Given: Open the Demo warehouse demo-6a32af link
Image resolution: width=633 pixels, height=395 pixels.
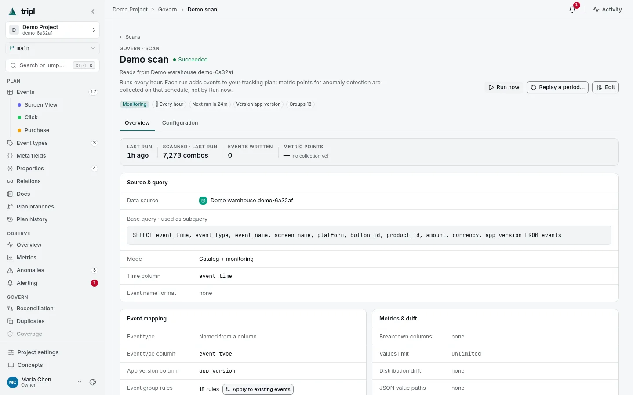Looking at the screenshot, I should 192,72.
